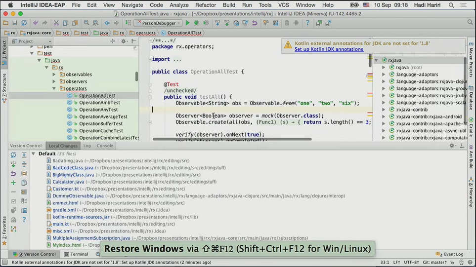Screen dimensions: 476x267
Task: Click the Project tree vertical scrollbar
Action: [136, 76]
